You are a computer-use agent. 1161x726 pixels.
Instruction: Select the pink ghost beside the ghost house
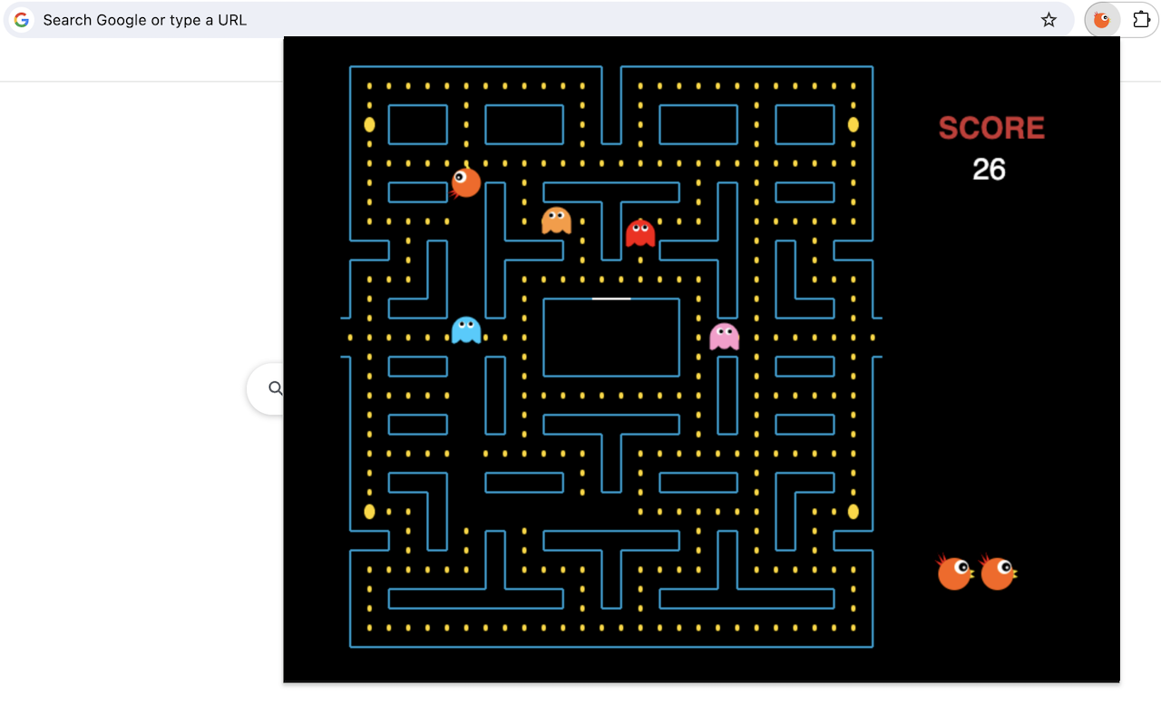[724, 337]
